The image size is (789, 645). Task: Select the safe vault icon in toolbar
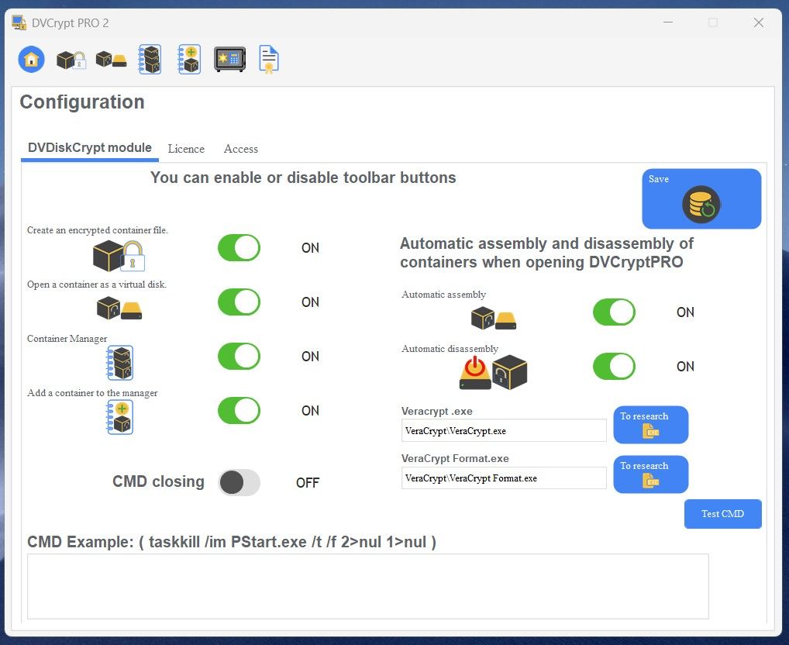(x=229, y=59)
